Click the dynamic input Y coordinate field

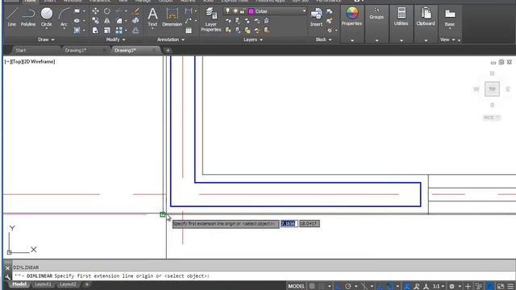(x=310, y=224)
